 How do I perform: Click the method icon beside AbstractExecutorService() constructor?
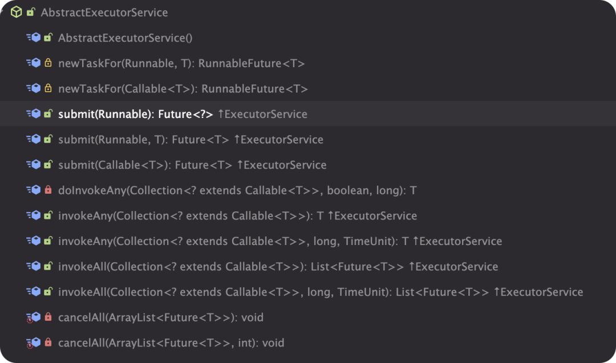click(x=34, y=38)
